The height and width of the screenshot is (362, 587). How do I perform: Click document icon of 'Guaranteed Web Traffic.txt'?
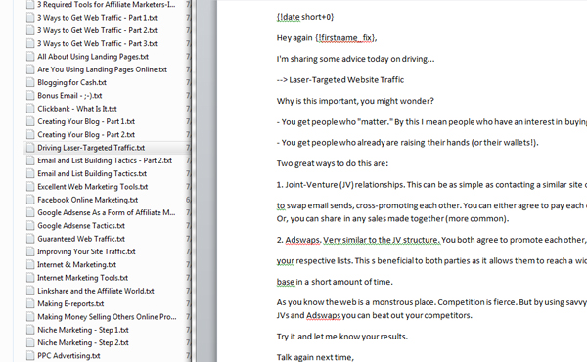coord(30,239)
